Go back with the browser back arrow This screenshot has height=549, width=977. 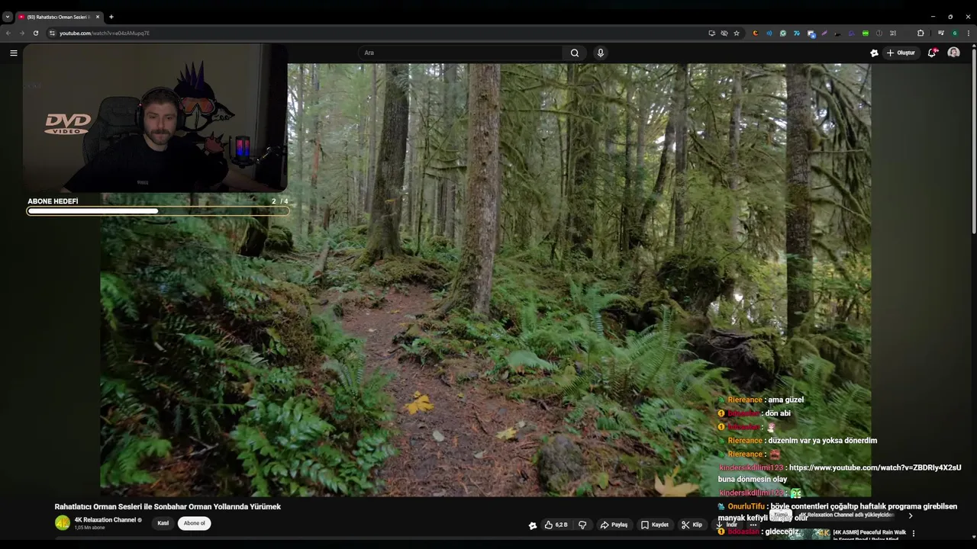[x=8, y=33]
